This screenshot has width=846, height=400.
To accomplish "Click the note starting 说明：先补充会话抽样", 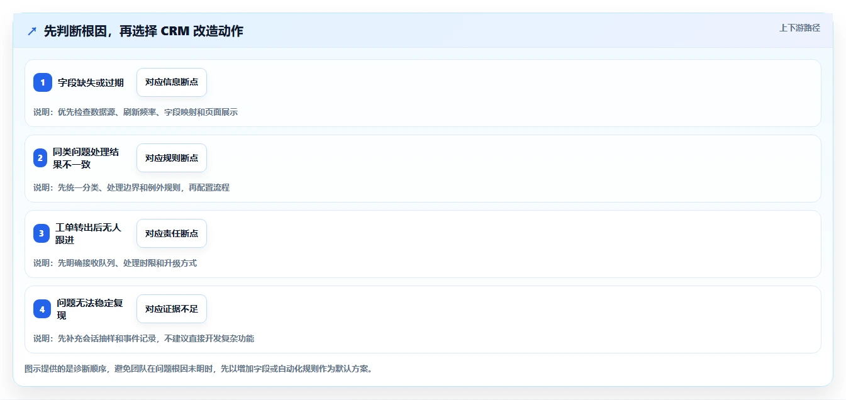I will [144, 338].
